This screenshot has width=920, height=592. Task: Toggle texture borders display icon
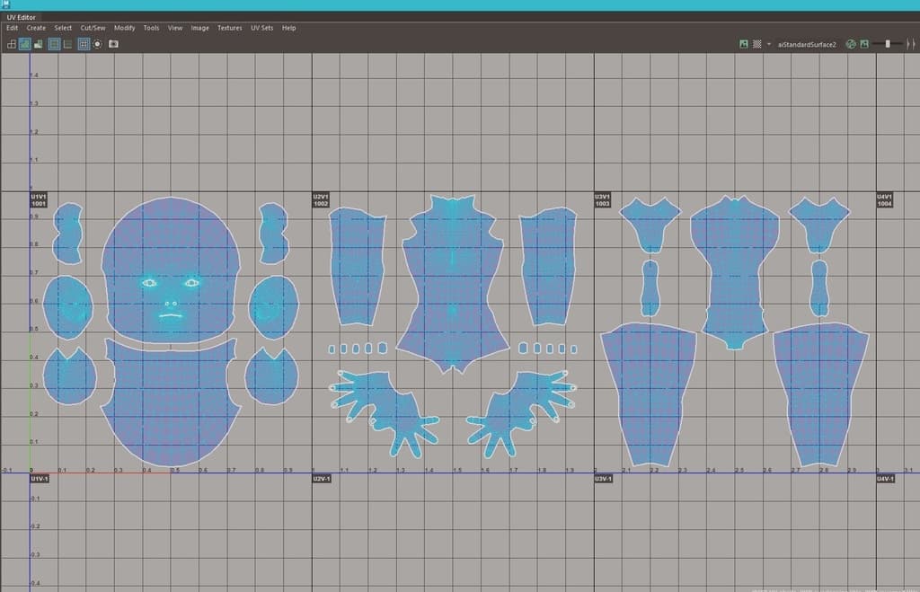54,44
